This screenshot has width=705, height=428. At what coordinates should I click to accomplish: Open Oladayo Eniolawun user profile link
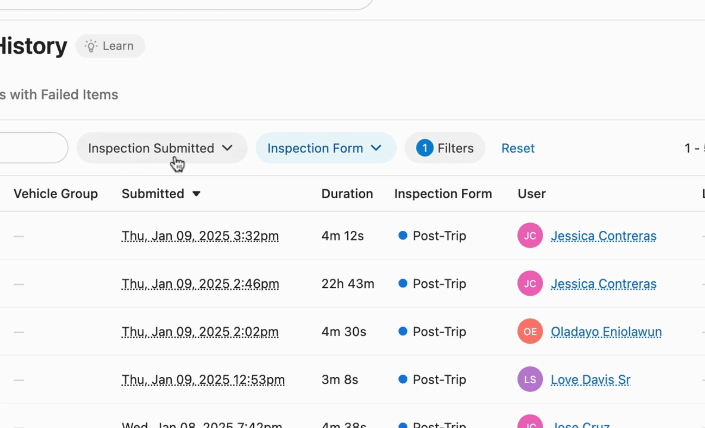tap(606, 331)
